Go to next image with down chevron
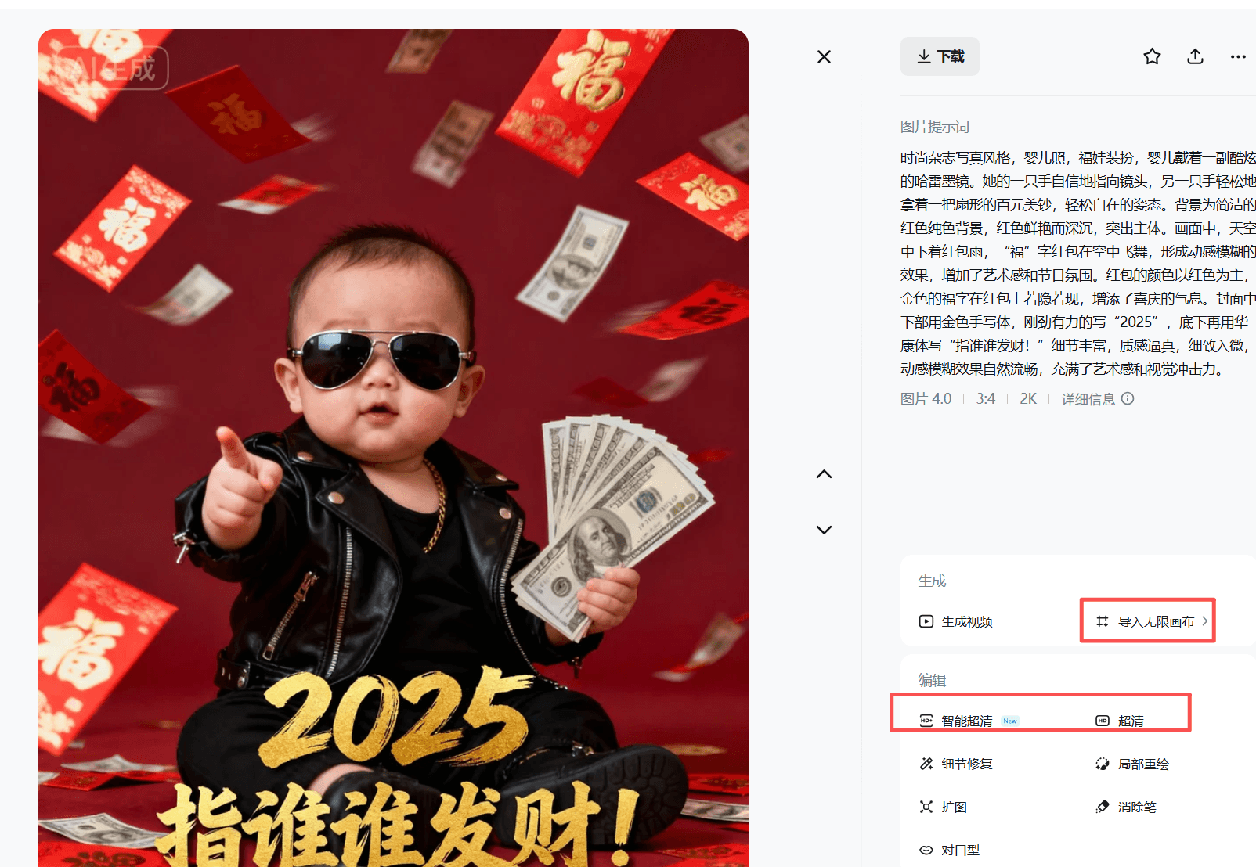Screen dimensions: 1256x867 point(824,530)
